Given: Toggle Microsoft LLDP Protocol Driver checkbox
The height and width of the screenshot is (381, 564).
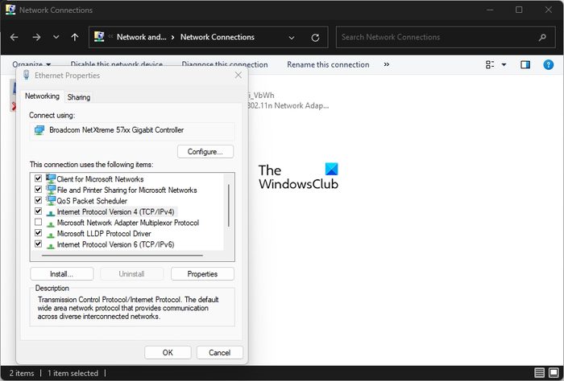Looking at the screenshot, I should [x=38, y=233].
